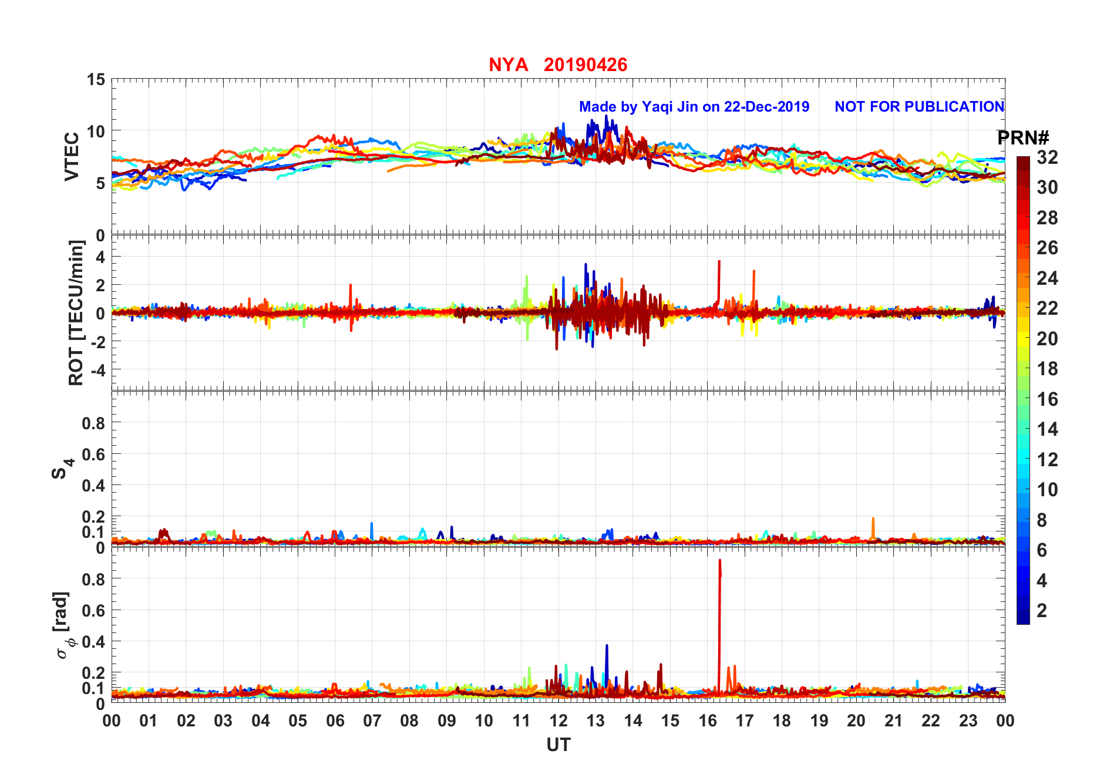Select x-axis hour label "23"
Screen dimensions: 1117x781
point(968,721)
